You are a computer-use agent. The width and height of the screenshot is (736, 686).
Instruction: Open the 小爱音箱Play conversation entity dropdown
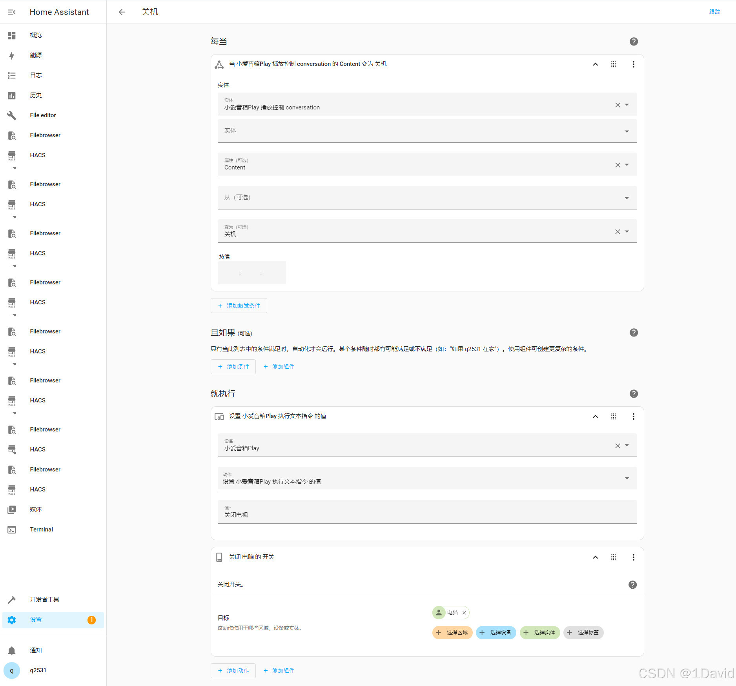pyautogui.click(x=627, y=105)
